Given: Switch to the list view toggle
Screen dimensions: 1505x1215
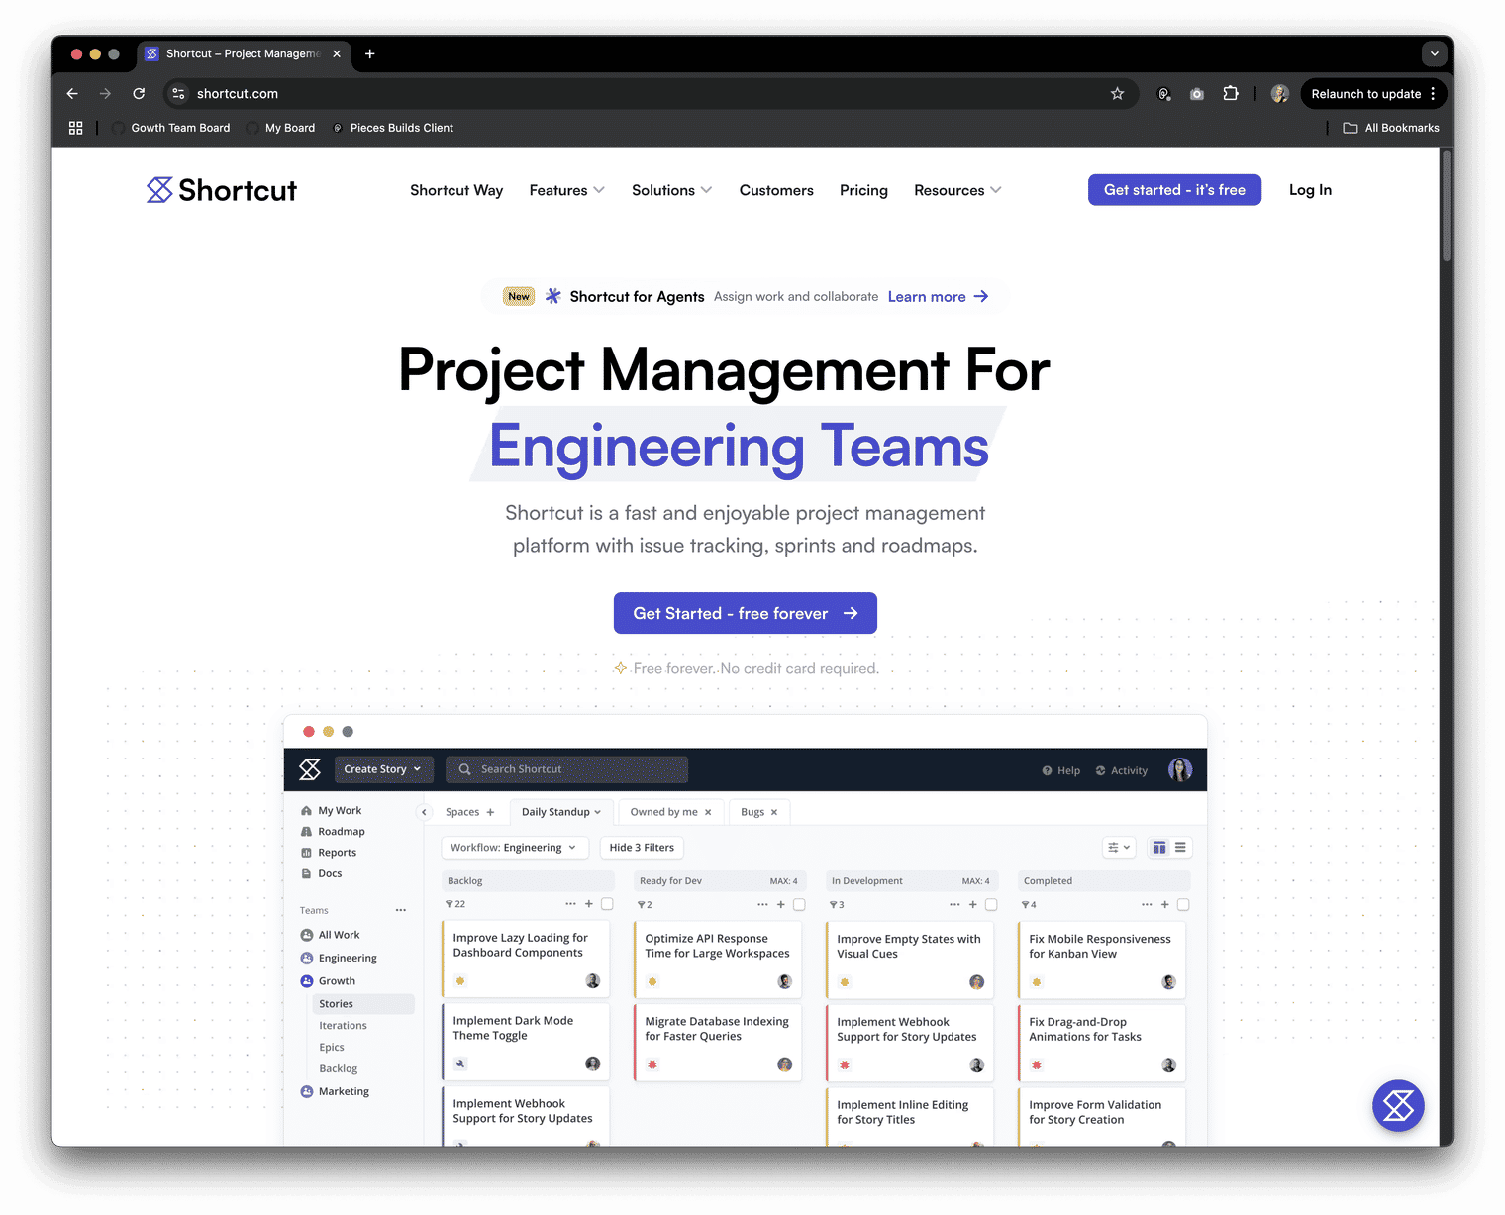Looking at the screenshot, I should (x=1180, y=848).
